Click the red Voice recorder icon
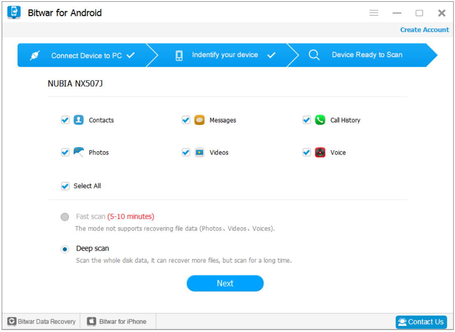Viewport: 455px width, 332px height. (320, 152)
